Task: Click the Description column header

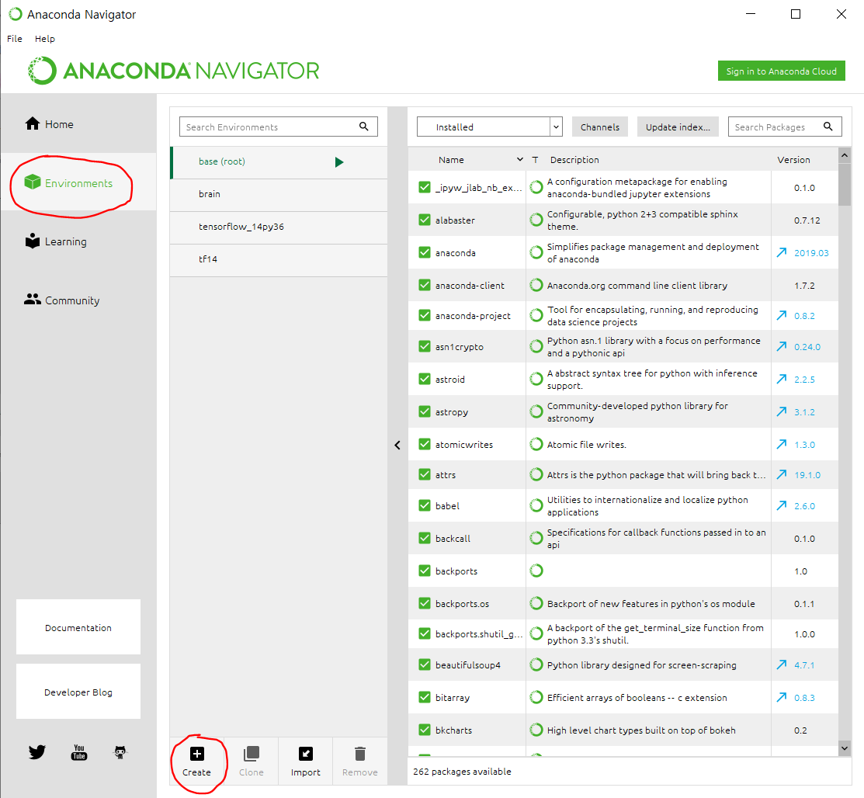Action: point(574,159)
